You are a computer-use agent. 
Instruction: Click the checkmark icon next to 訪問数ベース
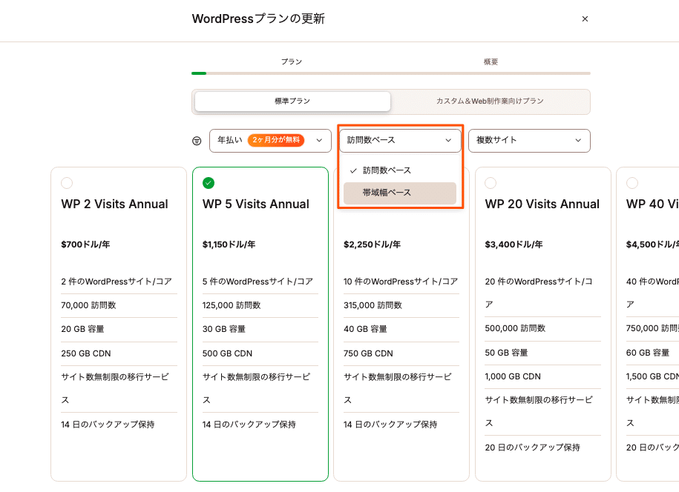[x=352, y=170]
